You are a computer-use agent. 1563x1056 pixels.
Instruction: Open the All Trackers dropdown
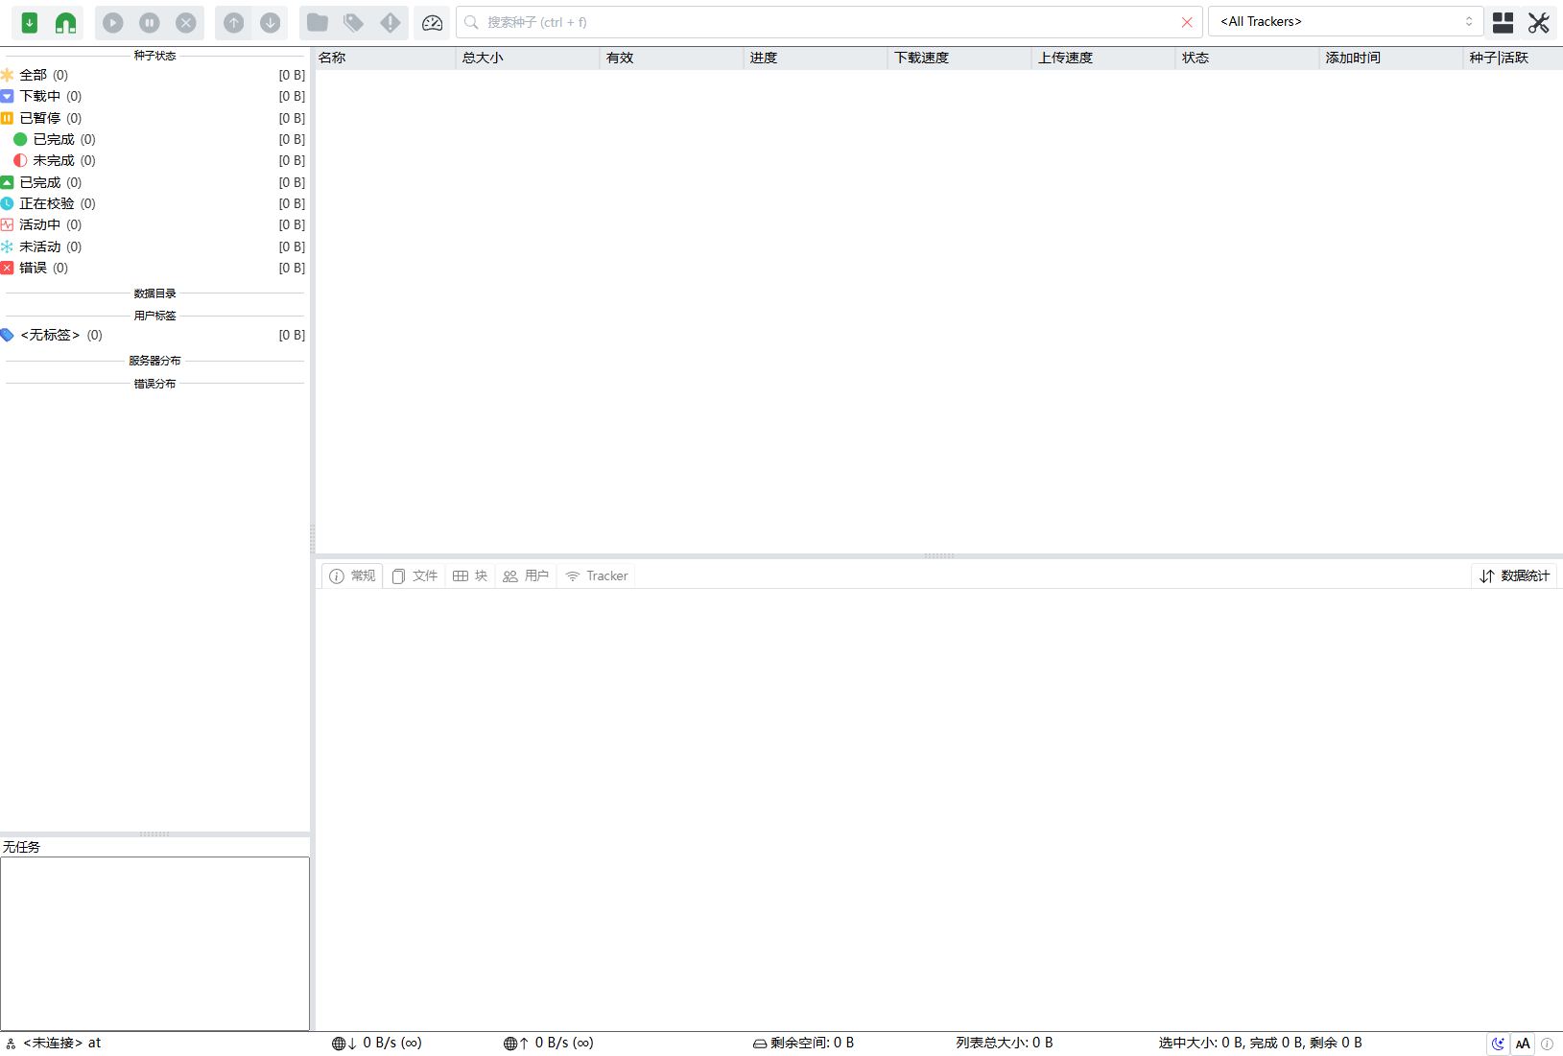click(x=1345, y=22)
